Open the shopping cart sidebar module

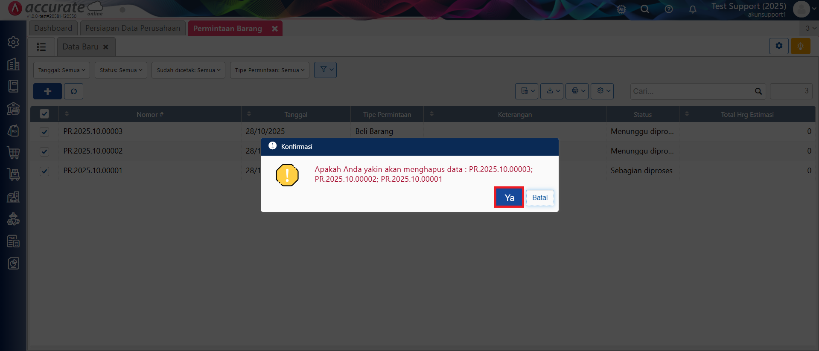(x=13, y=153)
